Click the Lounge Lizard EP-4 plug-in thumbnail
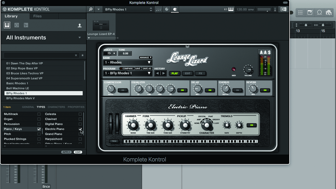 [x=101, y=26]
